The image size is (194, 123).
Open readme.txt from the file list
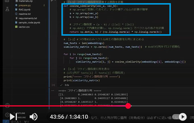point(25,14)
